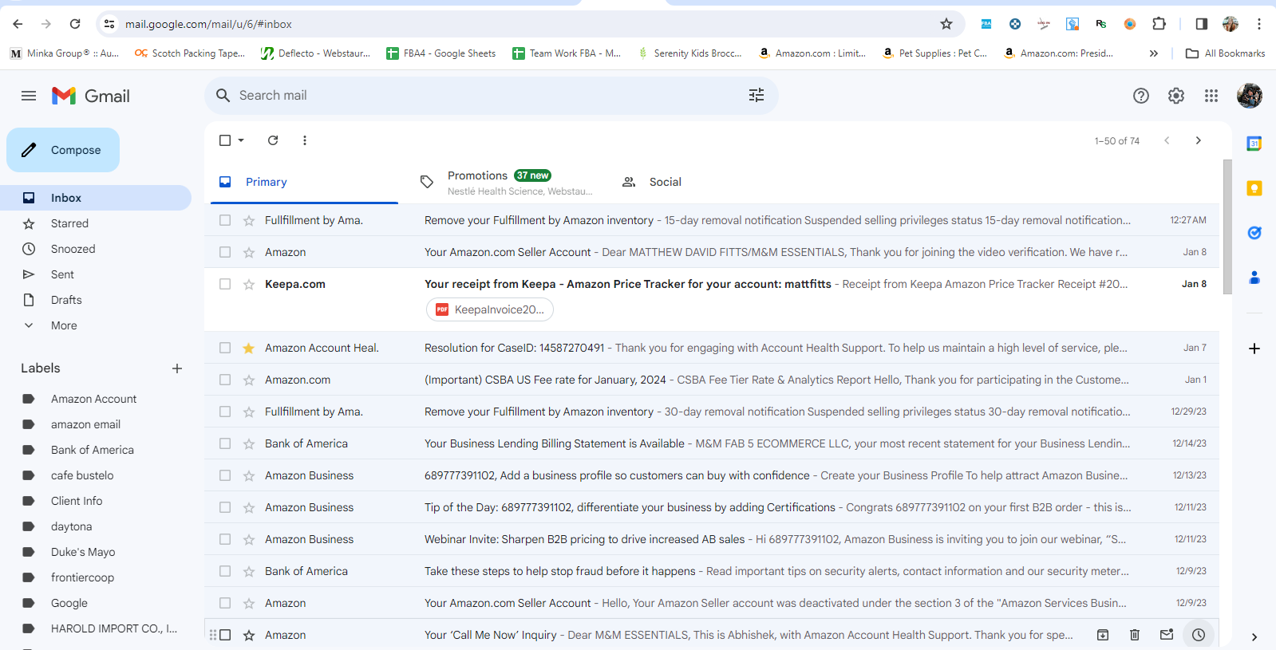Open the Support help icon
Viewport: 1276px width, 650px height.
click(1141, 96)
